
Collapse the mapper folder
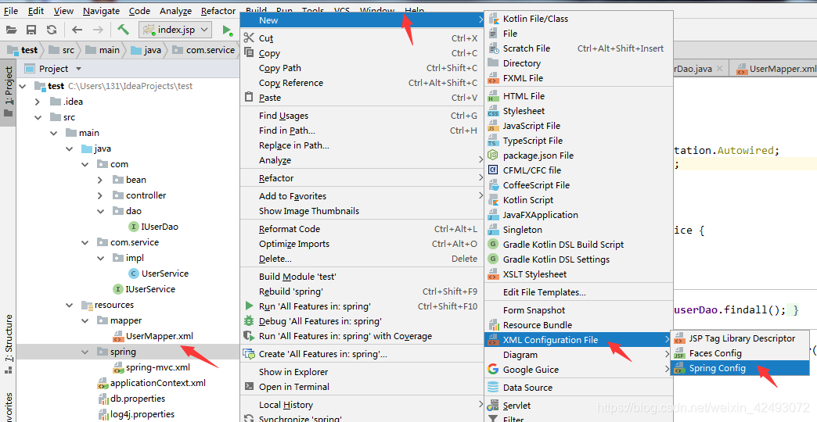pos(85,320)
